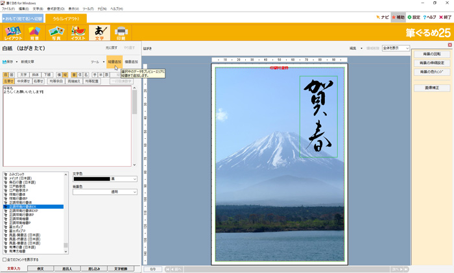Toggle 斜体 (italic) text style

point(35,75)
